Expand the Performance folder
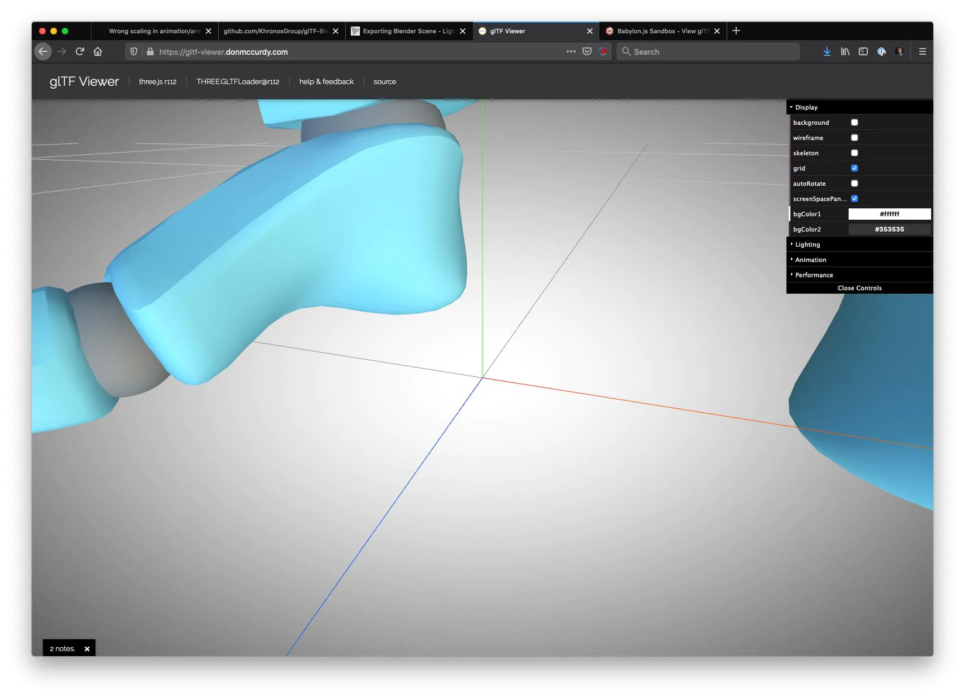Screen dimensions: 965x698 tap(859, 275)
